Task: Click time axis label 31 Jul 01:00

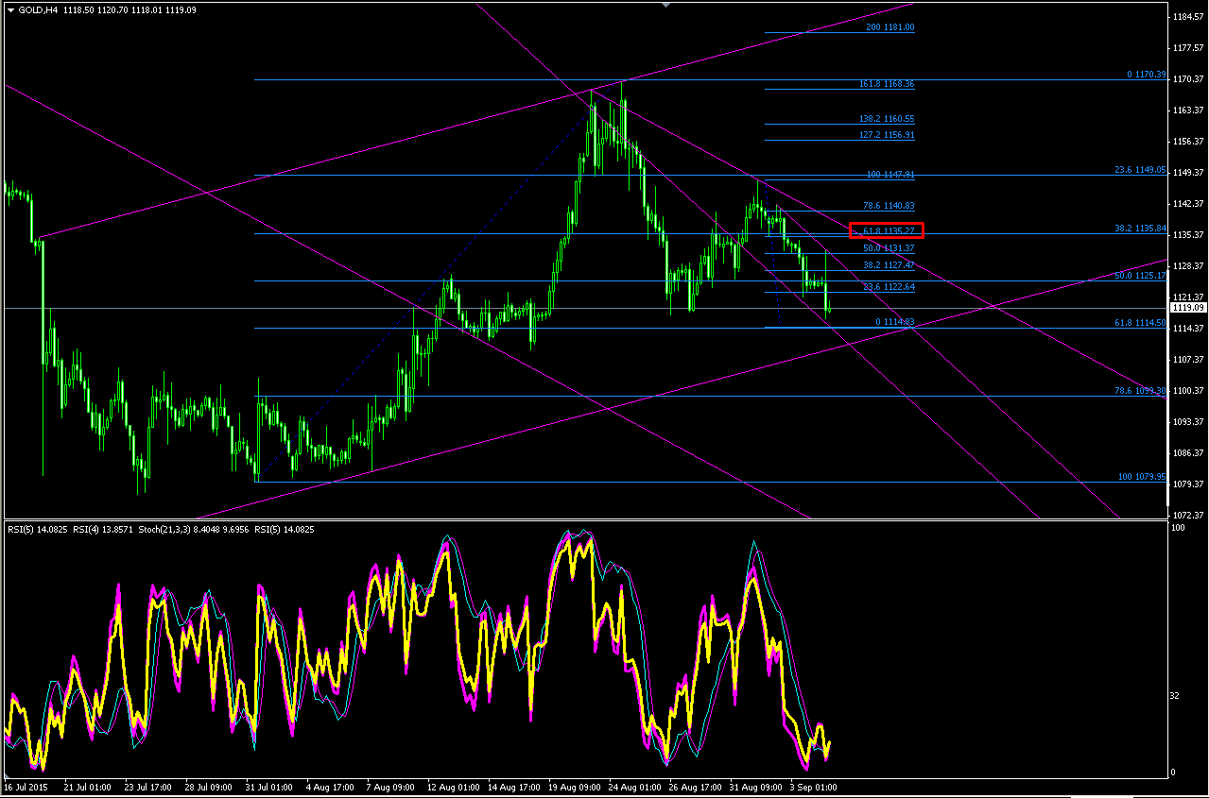Action: click(x=268, y=786)
